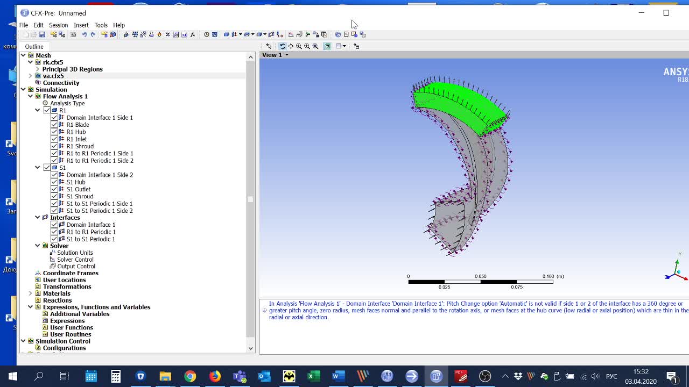Select Output Control in the tree

(76, 267)
